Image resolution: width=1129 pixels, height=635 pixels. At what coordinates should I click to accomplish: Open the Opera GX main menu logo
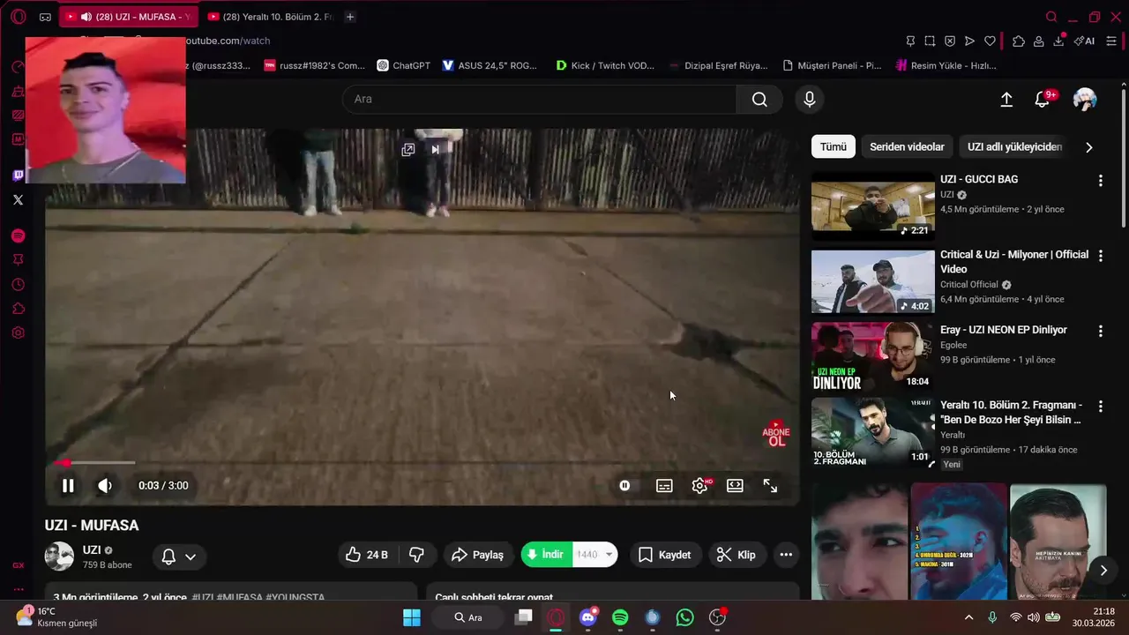pos(18,17)
